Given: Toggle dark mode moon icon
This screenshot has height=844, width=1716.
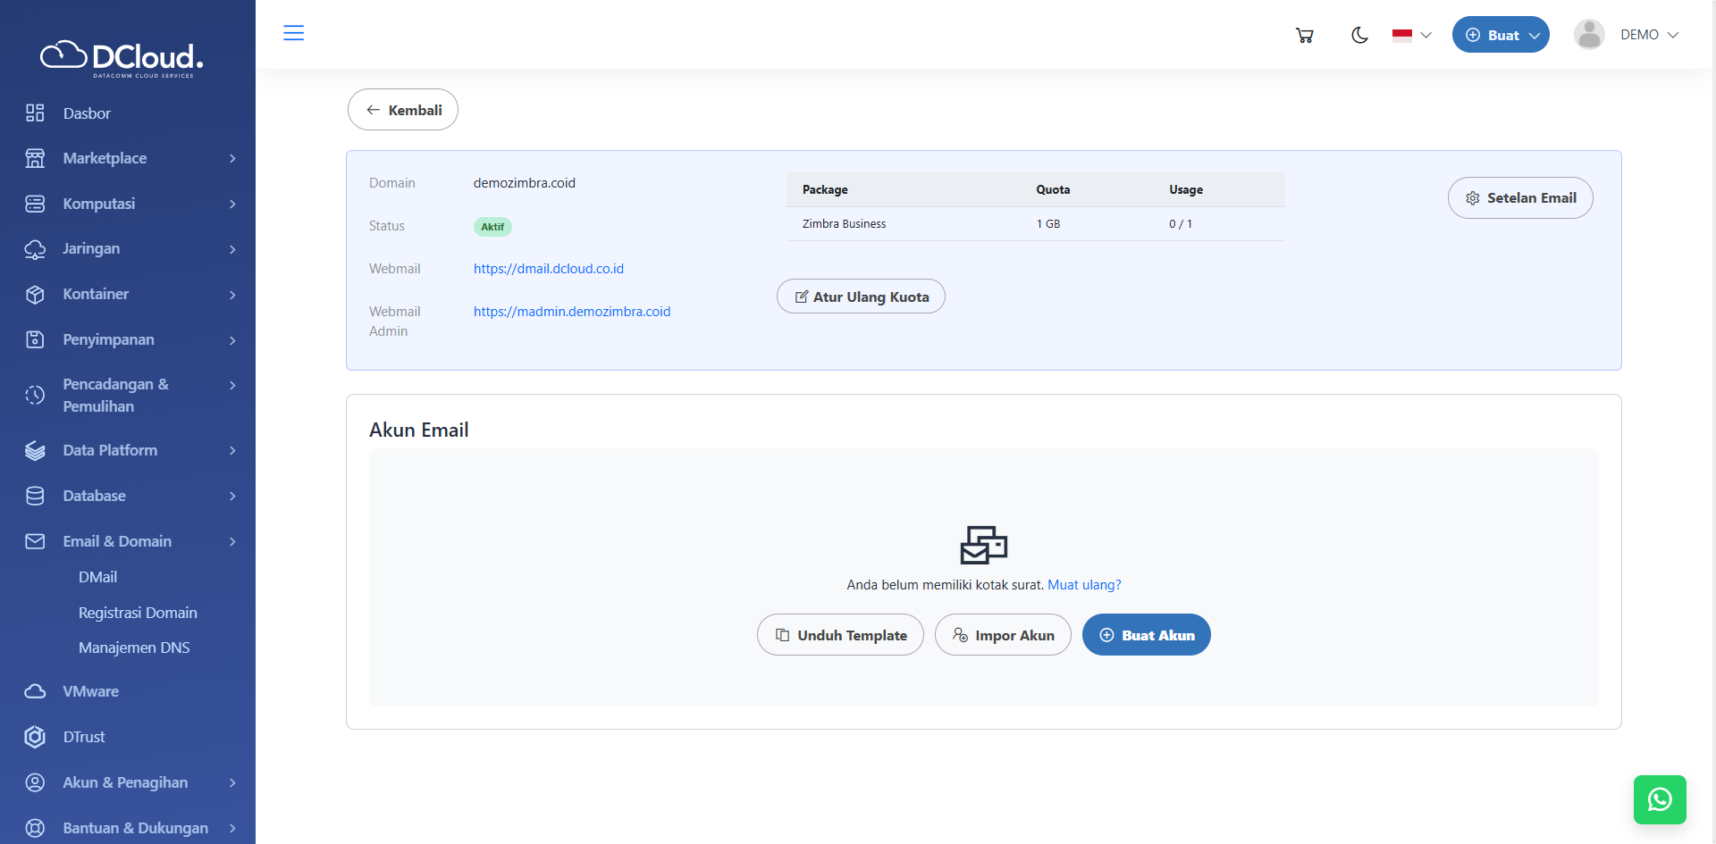Looking at the screenshot, I should click(1359, 35).
